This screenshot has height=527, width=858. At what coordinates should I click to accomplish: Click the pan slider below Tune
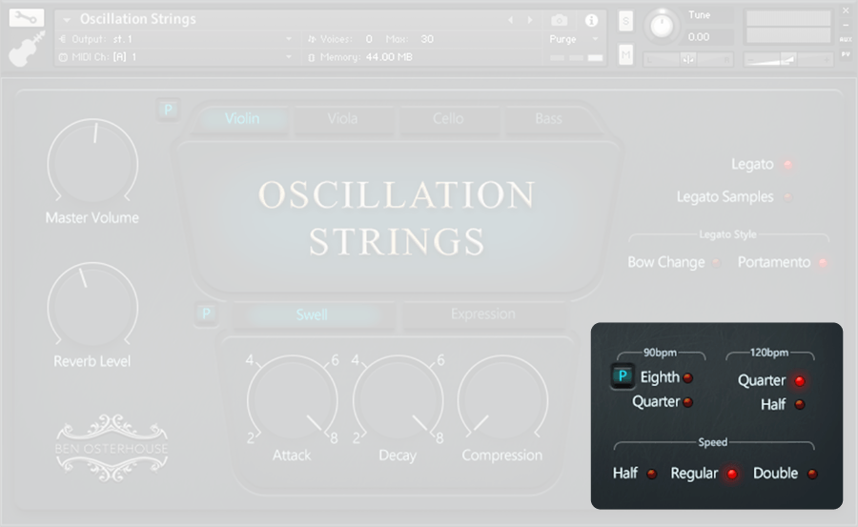pos(687,60)
